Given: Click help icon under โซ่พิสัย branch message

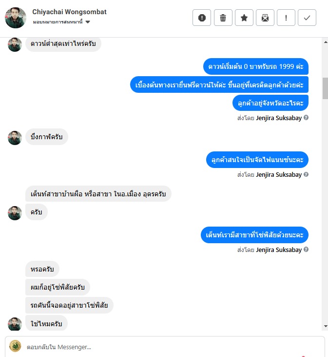Looking at the screenshot, I should 306,250.
